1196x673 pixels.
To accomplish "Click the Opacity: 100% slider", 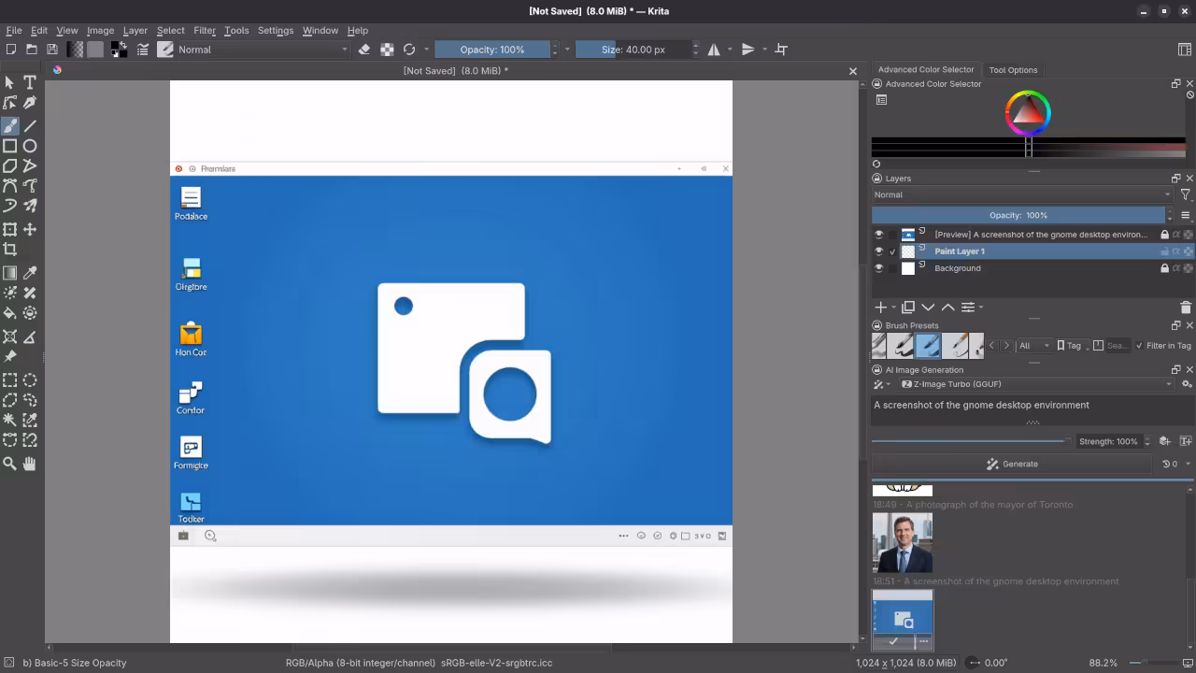I will [x=491, y=50].
